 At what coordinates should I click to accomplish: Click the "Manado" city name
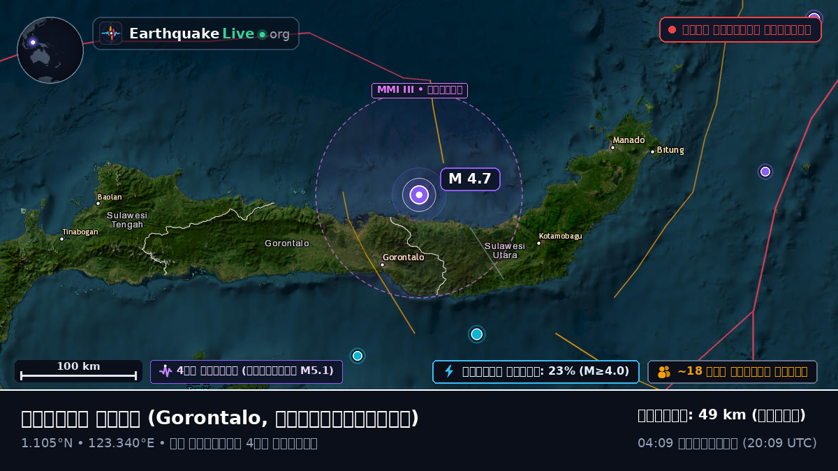629,140
